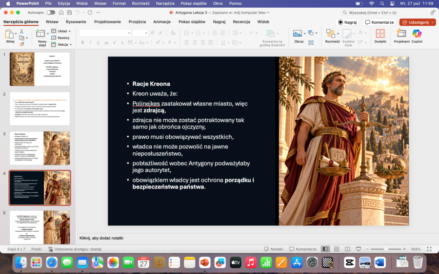This screenshot has height=274, width=439.
Task: Open the Projektowanie ribbon tab
Action: click(x=107, y=22)
